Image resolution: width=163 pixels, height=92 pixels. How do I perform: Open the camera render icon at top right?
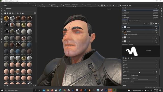pos(120,5)
